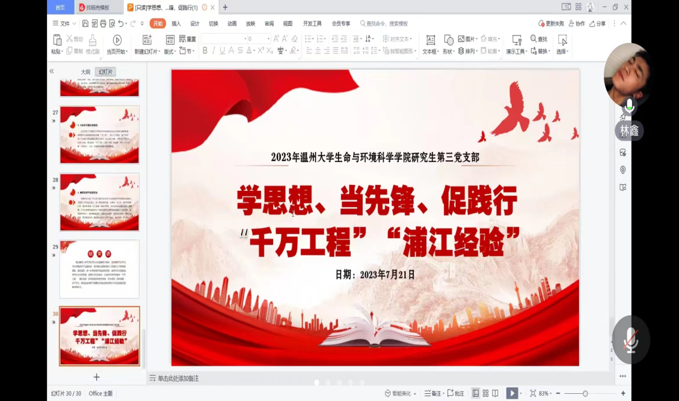The width and height of the screenshot is (679, 401).
Task: Select slide 29 thumbnail
Action: (99, 269)
